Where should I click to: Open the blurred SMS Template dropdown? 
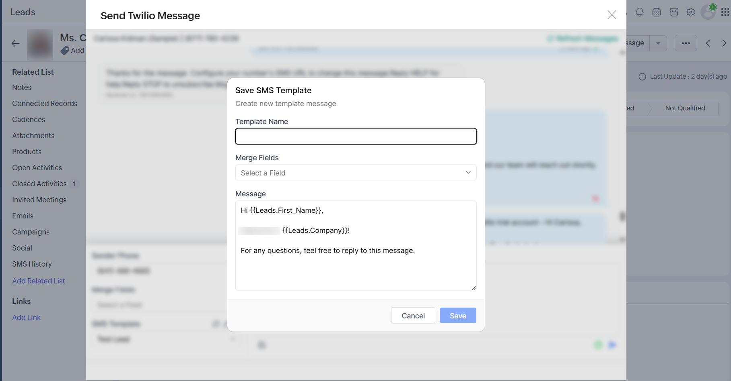(x=166, y=339)
